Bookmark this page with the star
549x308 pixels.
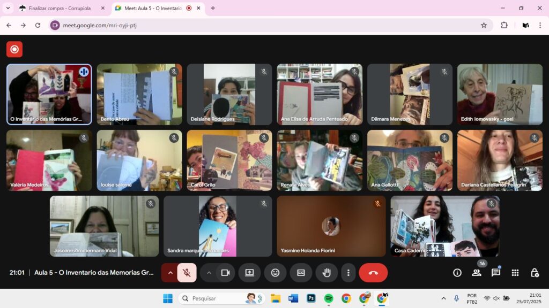[484, 25]
